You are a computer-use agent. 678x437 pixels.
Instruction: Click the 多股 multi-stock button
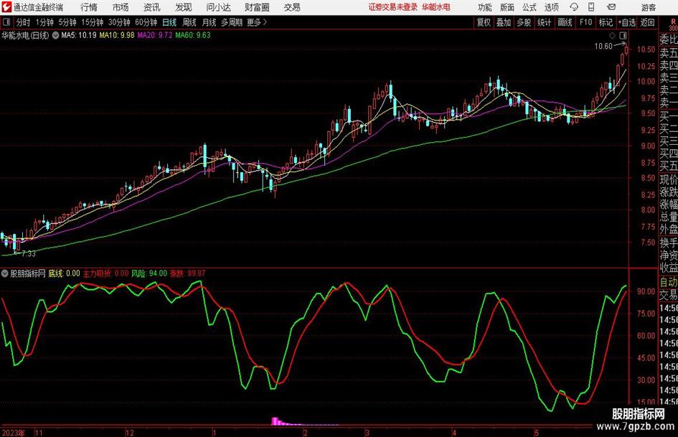pyautogui.click(x=524, y=22)
